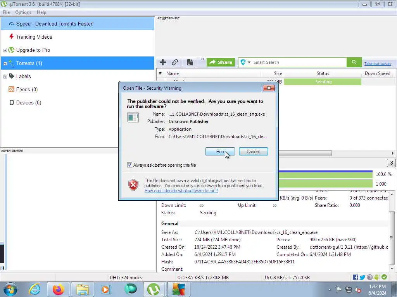
Task: Open the Windows Start button
Action: click(x=10, y=289)
